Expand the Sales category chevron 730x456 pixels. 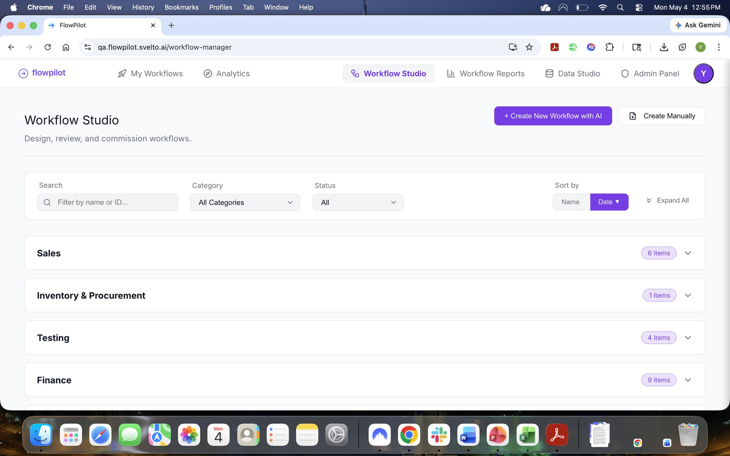tap(688, 253)
